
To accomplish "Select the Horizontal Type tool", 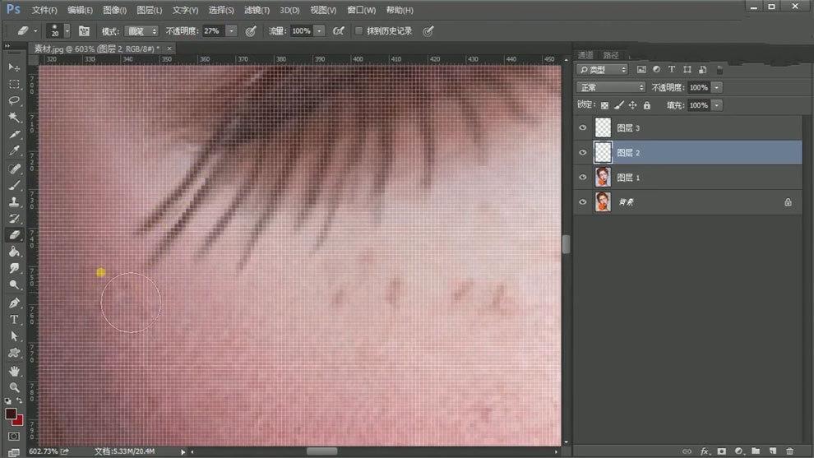I will point(14,319).
